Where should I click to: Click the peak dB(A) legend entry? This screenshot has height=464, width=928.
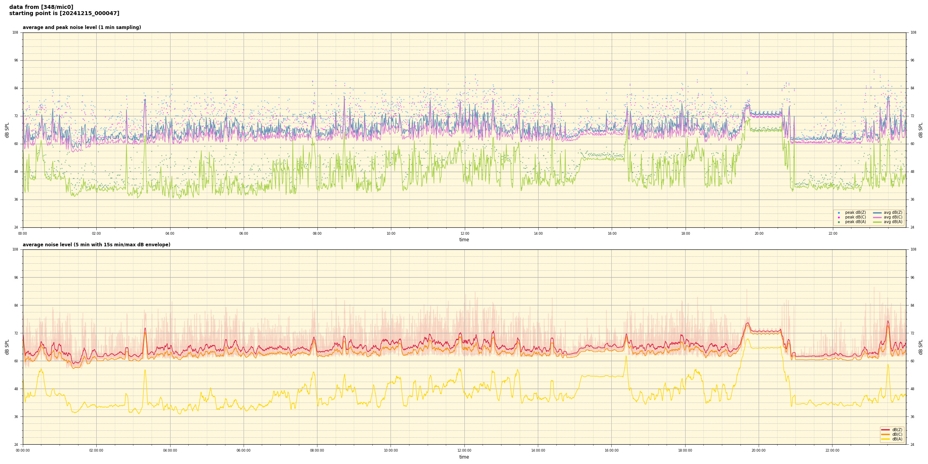(855, 222)
